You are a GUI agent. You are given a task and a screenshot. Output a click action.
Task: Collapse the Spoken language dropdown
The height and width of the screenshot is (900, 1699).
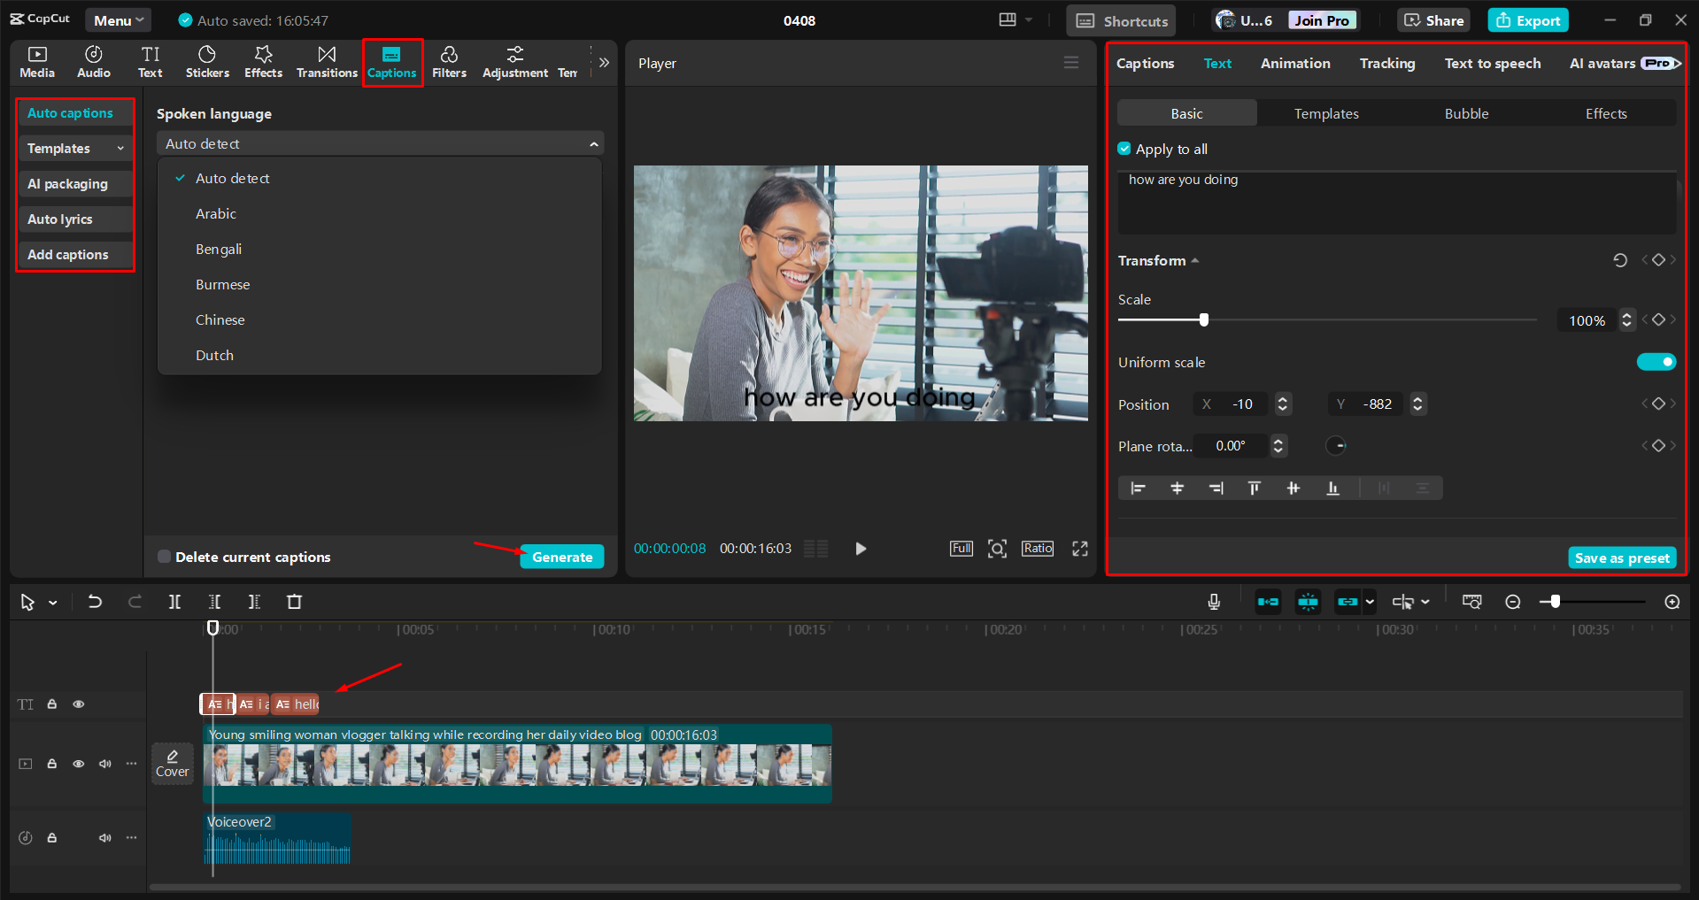coord(593,142)
